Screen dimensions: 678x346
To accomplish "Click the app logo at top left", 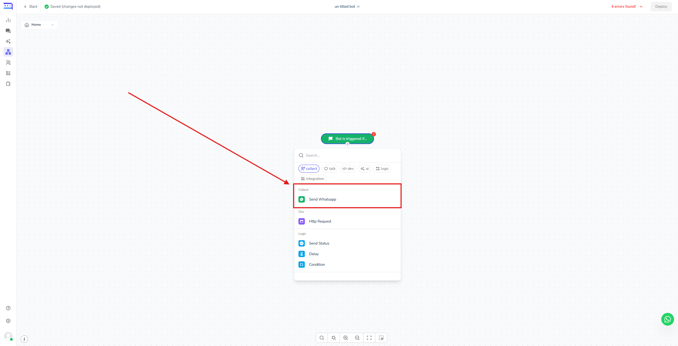I will point(8,6).
